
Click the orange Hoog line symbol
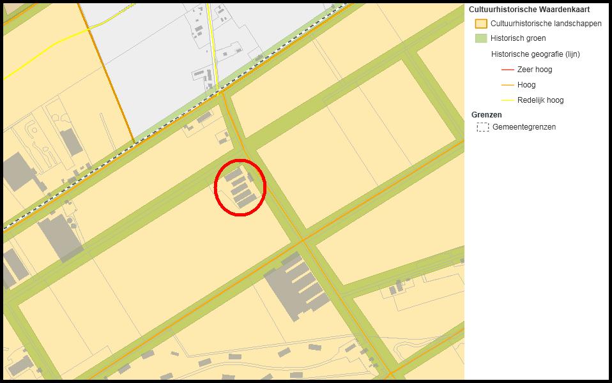pyautogui.click(x=507, y=85)
